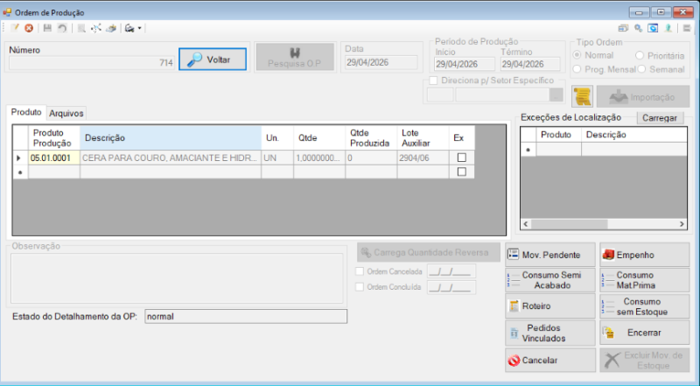Viewport: 700px width, 386px height.
Task: Click the blue gears settings icon
Action: tap(639, 28)
